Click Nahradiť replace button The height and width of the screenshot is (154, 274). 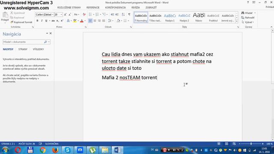(248, 18)
